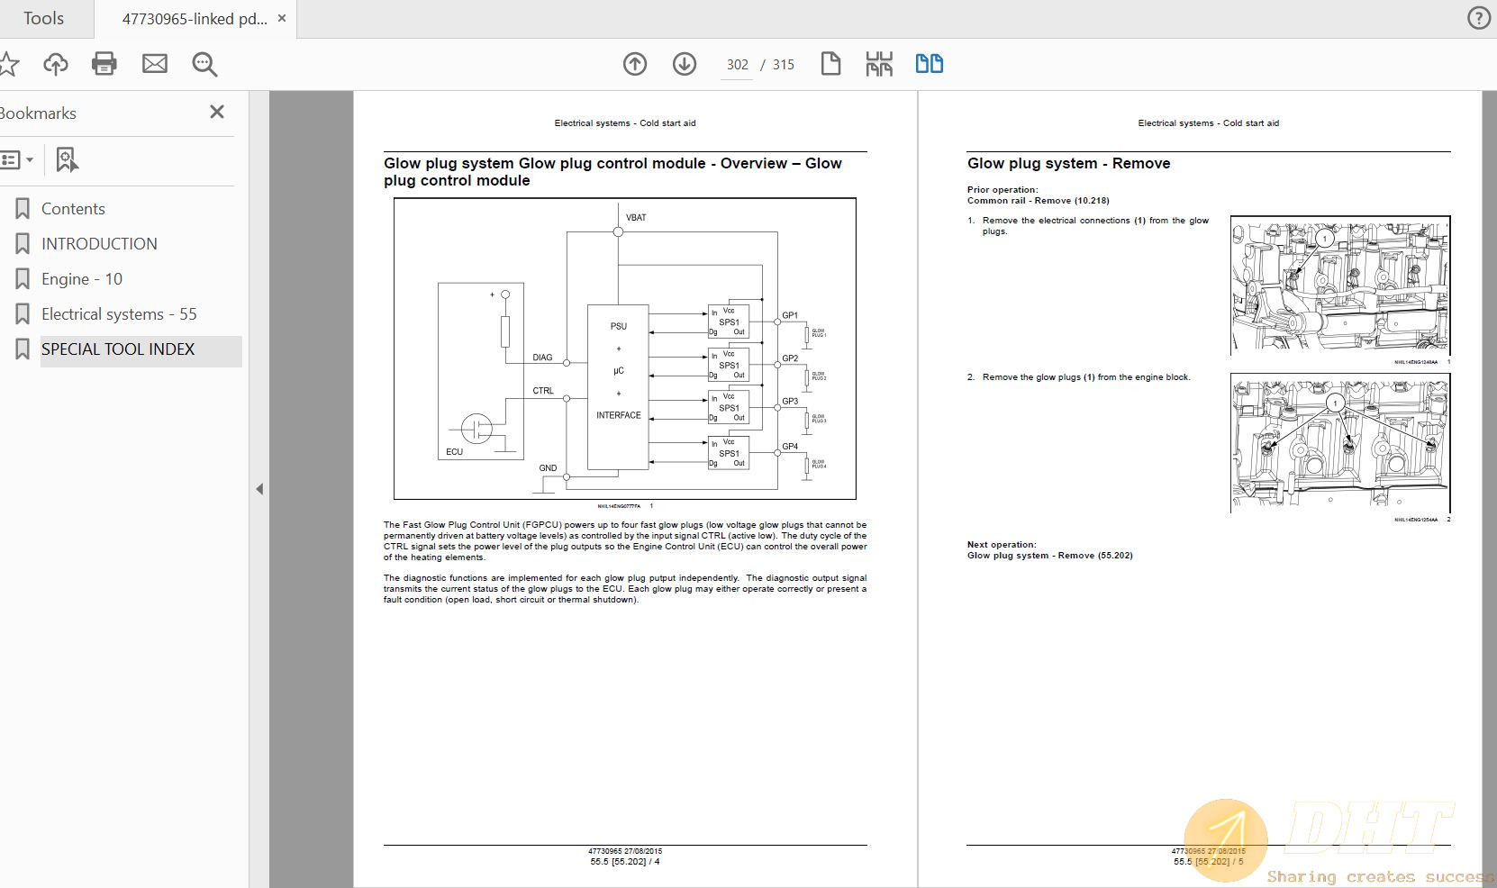Viewport: 1497px width, 888px height.
Task: Switch to the 47730965-linked pdf tab
Action: click(194, 19)
